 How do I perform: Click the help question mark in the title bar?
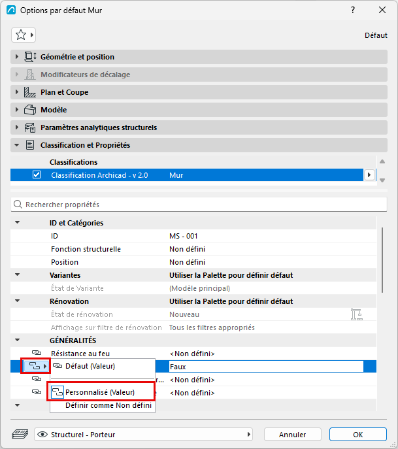point(353,10)
